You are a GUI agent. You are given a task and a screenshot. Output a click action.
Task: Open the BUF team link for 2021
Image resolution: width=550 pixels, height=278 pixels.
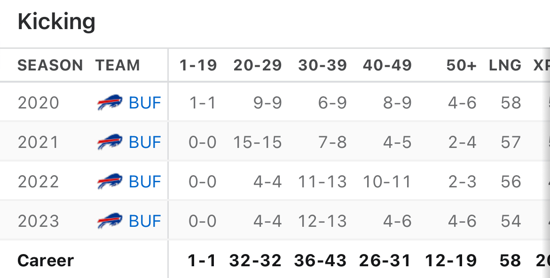coord(145,142)
